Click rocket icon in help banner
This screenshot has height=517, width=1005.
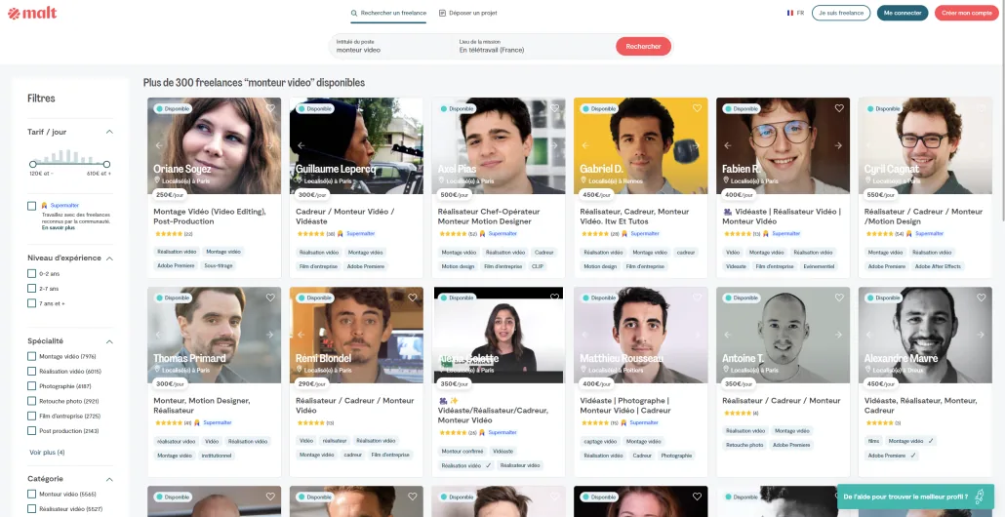pyautogui.click(x=980, y=496)
